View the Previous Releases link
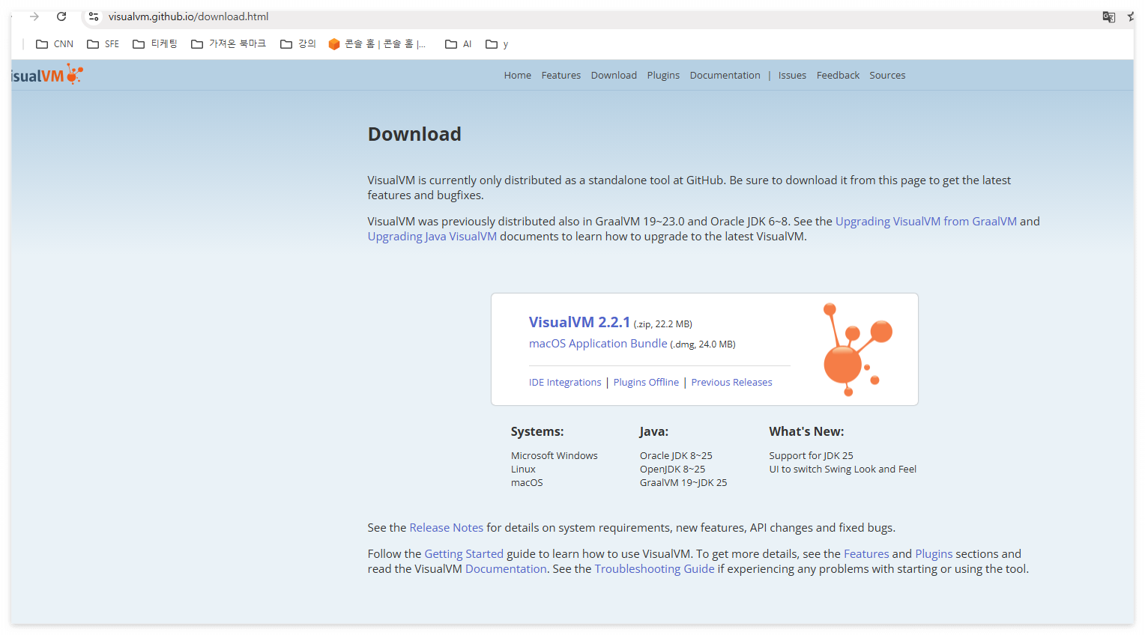This screenshot has width=1145, height=635. (731, 383)
